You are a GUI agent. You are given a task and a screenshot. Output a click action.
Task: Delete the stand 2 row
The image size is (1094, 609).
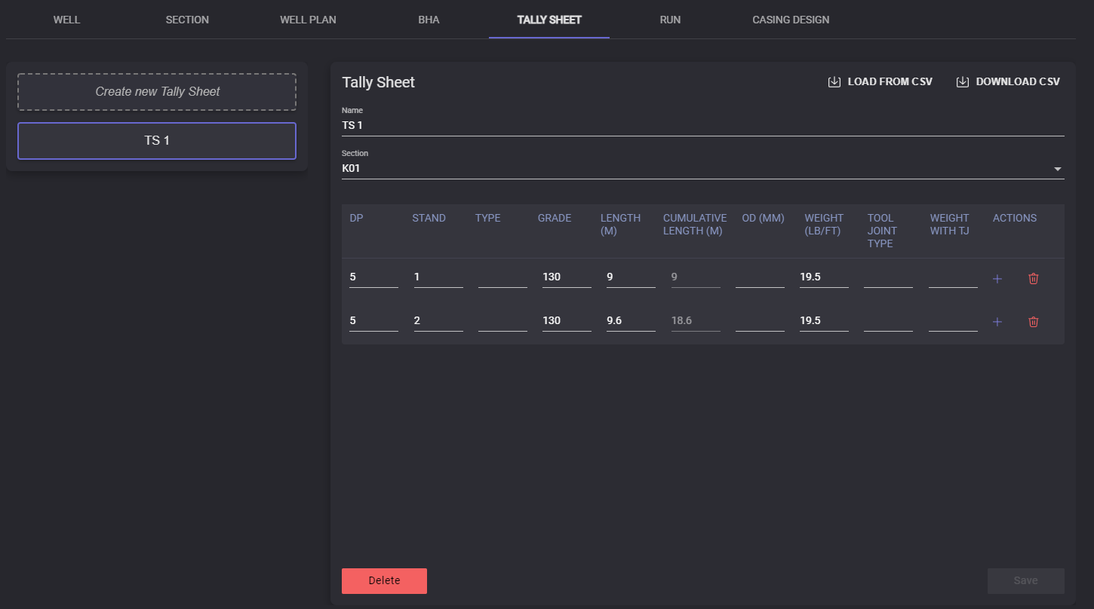click(x=1033, y=323)
